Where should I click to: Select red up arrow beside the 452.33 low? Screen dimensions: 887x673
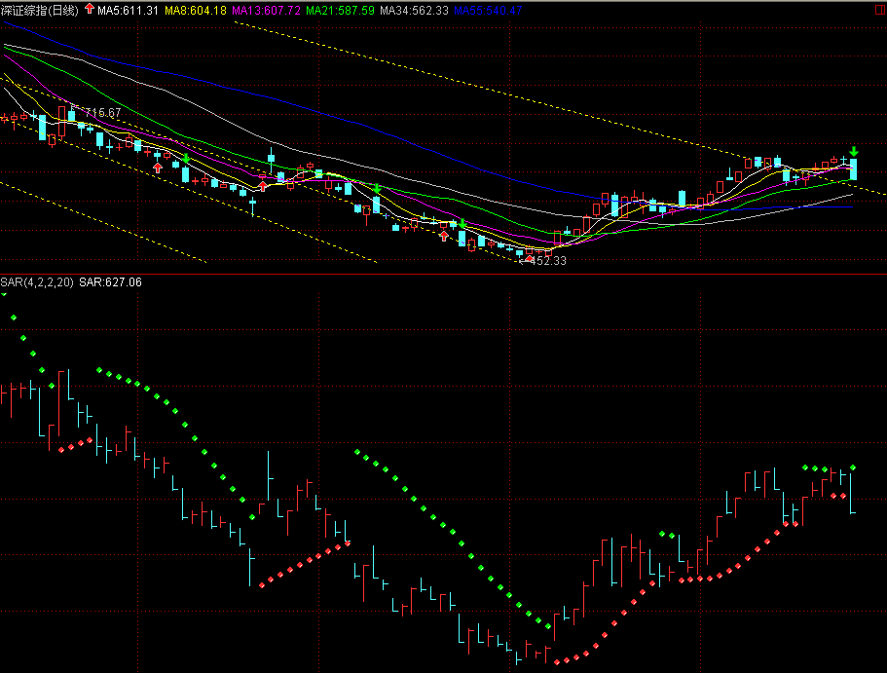point(530,258)
